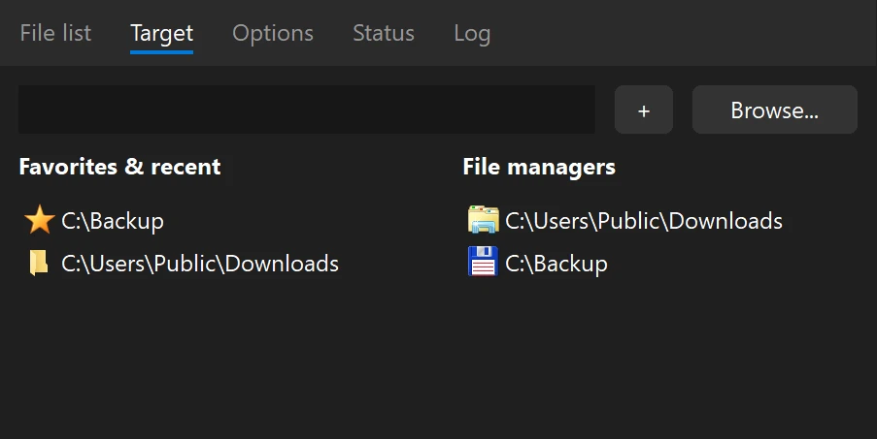
Task: Select C:\Users\Public\Downloads under File managers
Action: [x=644, y=221]
